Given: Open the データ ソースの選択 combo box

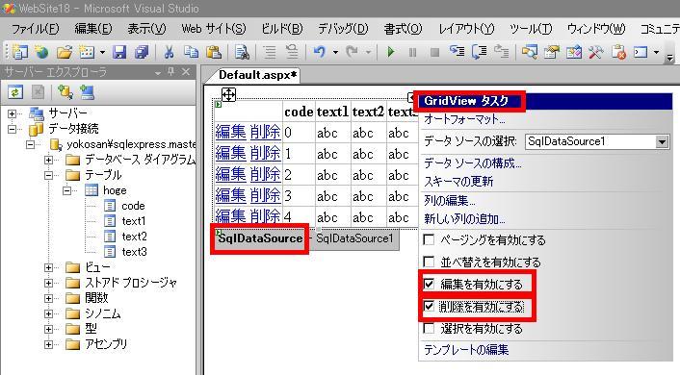Looking at the screenshot, I should (597, 141).
